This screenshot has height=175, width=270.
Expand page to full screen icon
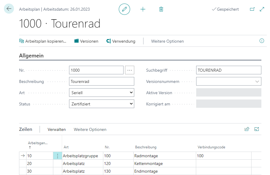262,9
